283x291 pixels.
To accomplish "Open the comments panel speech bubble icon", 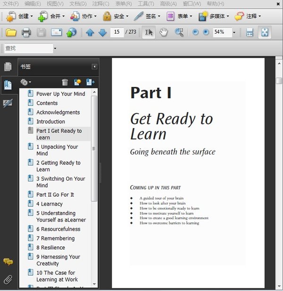I will click(x=8, y=262).
